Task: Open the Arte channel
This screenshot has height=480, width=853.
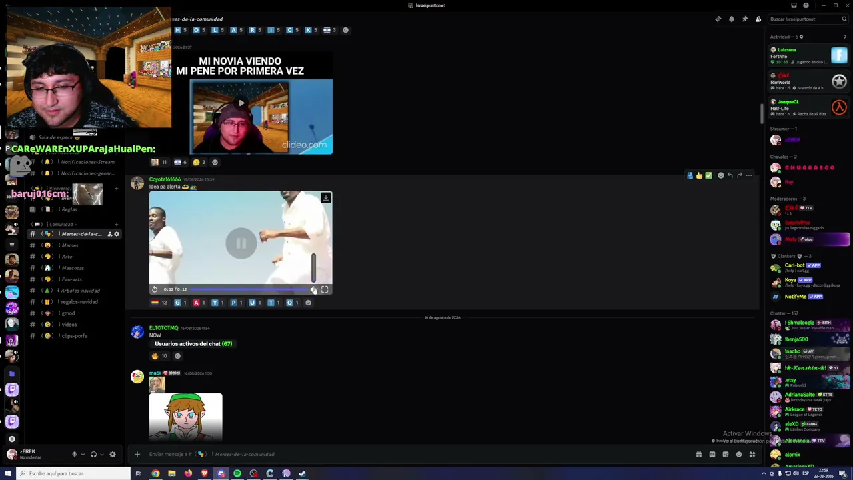Action: pos(73,257)
